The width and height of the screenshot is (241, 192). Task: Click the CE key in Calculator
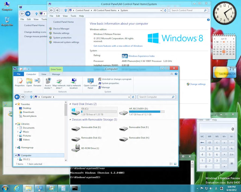(x=210, y=142)
